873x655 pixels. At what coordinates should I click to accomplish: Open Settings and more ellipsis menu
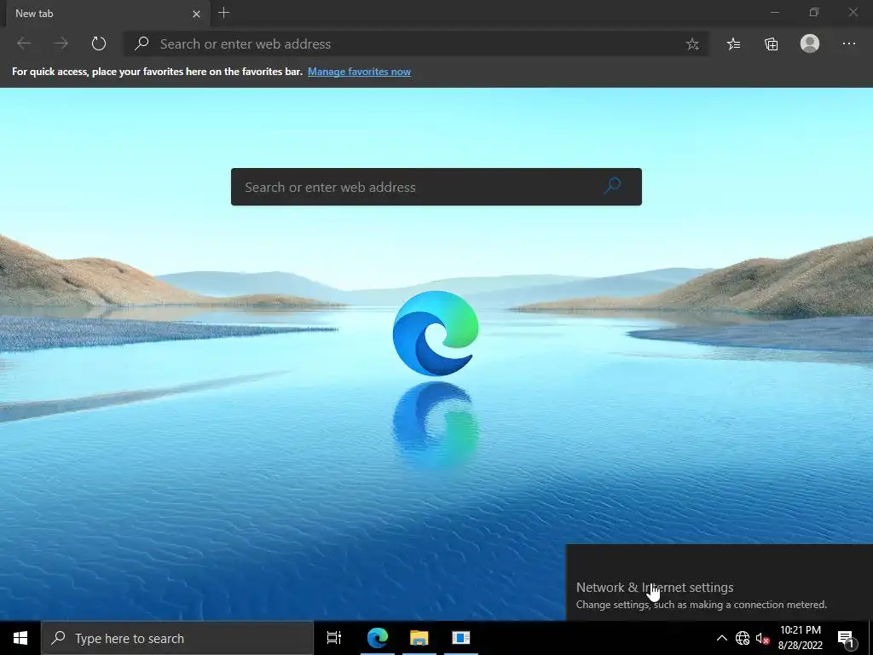point(848,43)
